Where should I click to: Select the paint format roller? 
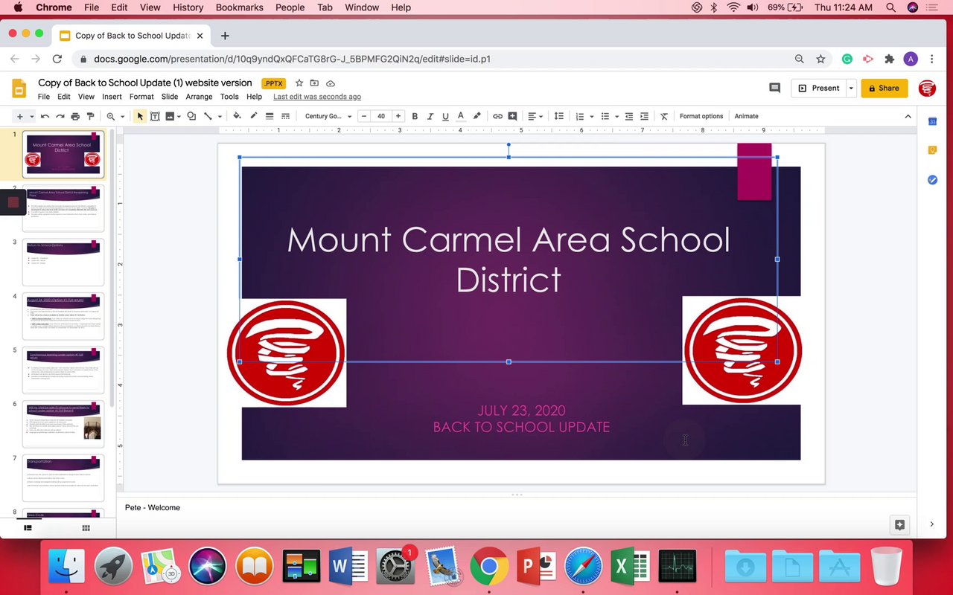[91, 116]
